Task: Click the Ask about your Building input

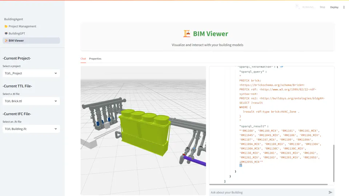Action: point(268,192)
